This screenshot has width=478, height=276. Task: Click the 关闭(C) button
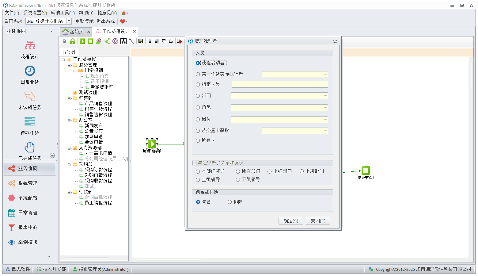tap(318, 221)
